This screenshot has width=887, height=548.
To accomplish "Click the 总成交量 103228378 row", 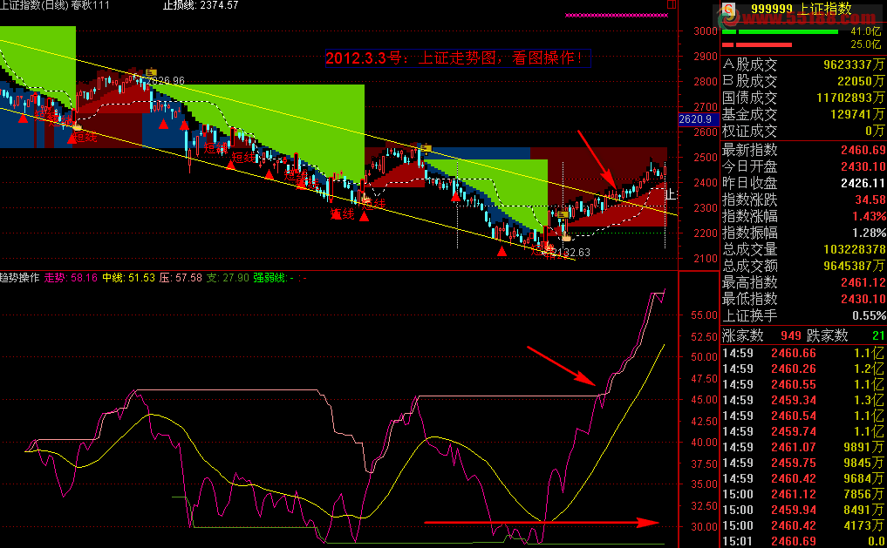I will point(803,249).
